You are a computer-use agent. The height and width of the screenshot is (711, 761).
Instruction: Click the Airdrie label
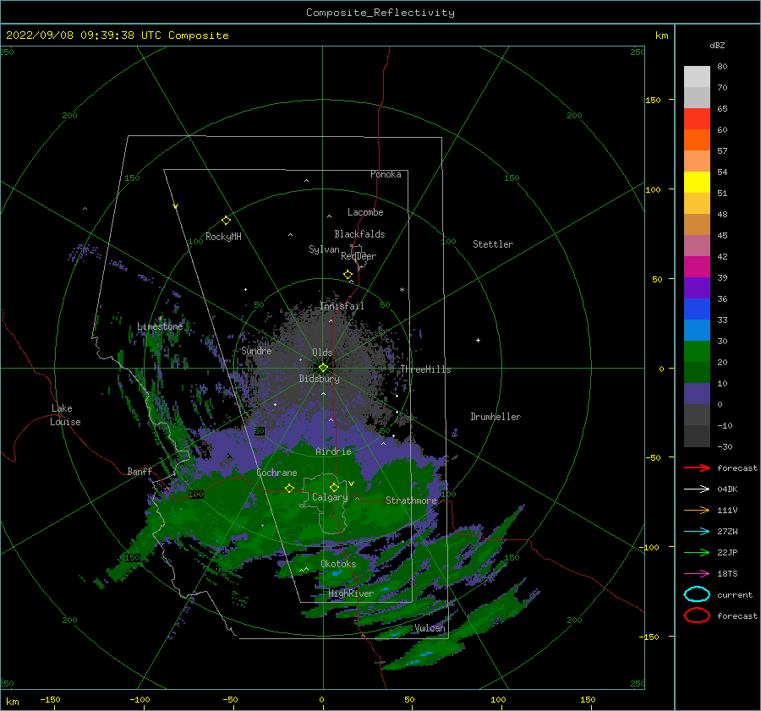(x=333, y=451)
